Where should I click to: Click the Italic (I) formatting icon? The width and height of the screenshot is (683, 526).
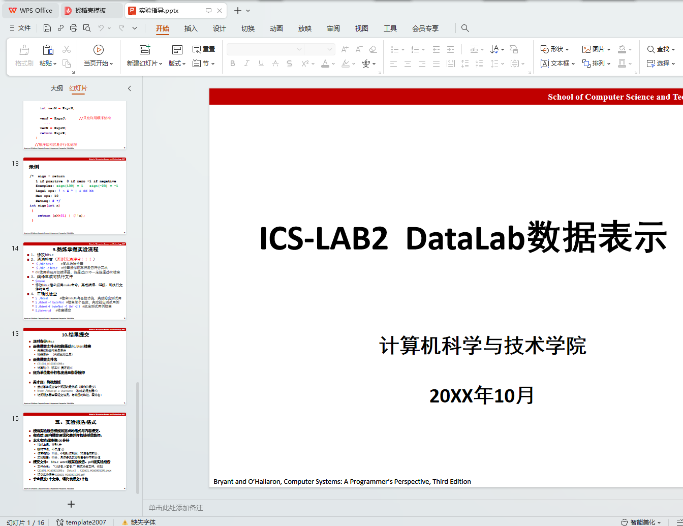(x=246, y=64)
